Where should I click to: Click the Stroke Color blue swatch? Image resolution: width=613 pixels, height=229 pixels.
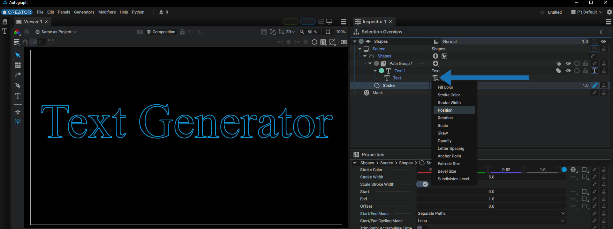coord(564,170)
